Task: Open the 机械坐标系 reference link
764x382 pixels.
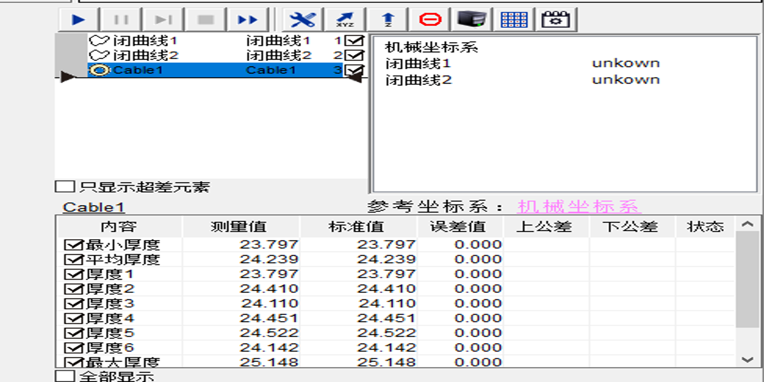Action: point(579,207)
